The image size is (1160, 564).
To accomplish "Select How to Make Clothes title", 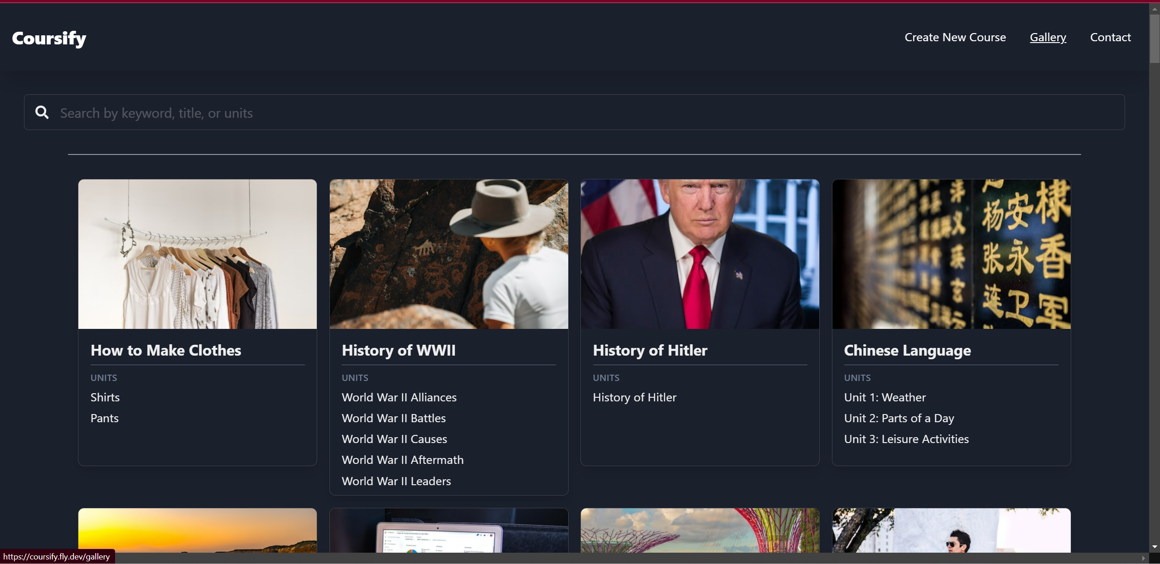I will (166, 350).
